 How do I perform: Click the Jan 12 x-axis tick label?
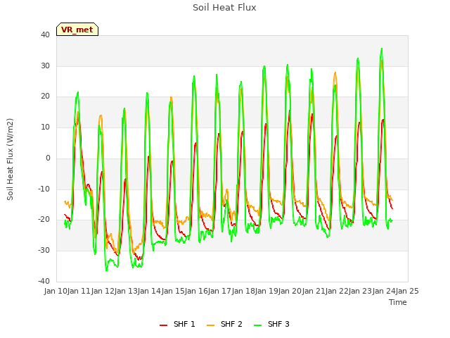click(x=103, y=291)
